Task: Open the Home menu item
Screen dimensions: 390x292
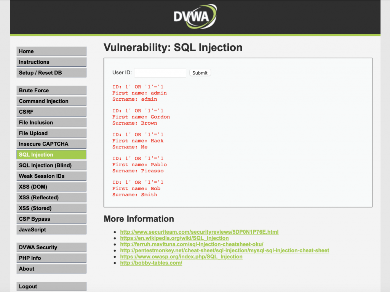Action: (51, 51)
